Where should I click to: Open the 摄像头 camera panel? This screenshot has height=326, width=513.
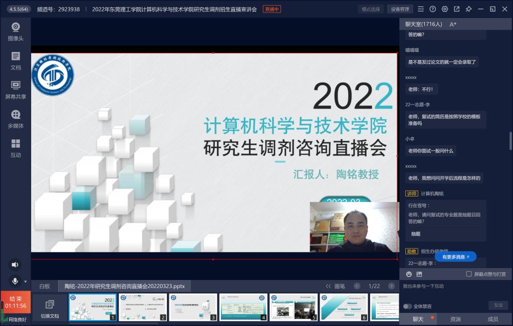coord(16,31)
